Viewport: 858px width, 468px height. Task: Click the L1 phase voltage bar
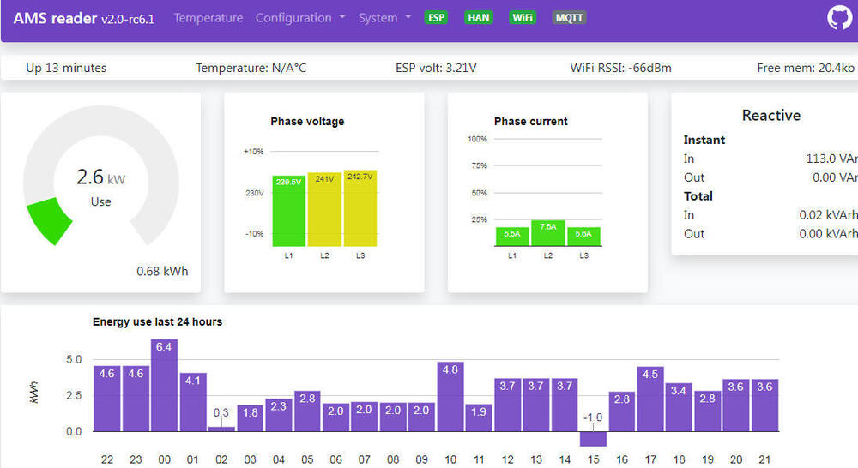pos(289,212)
